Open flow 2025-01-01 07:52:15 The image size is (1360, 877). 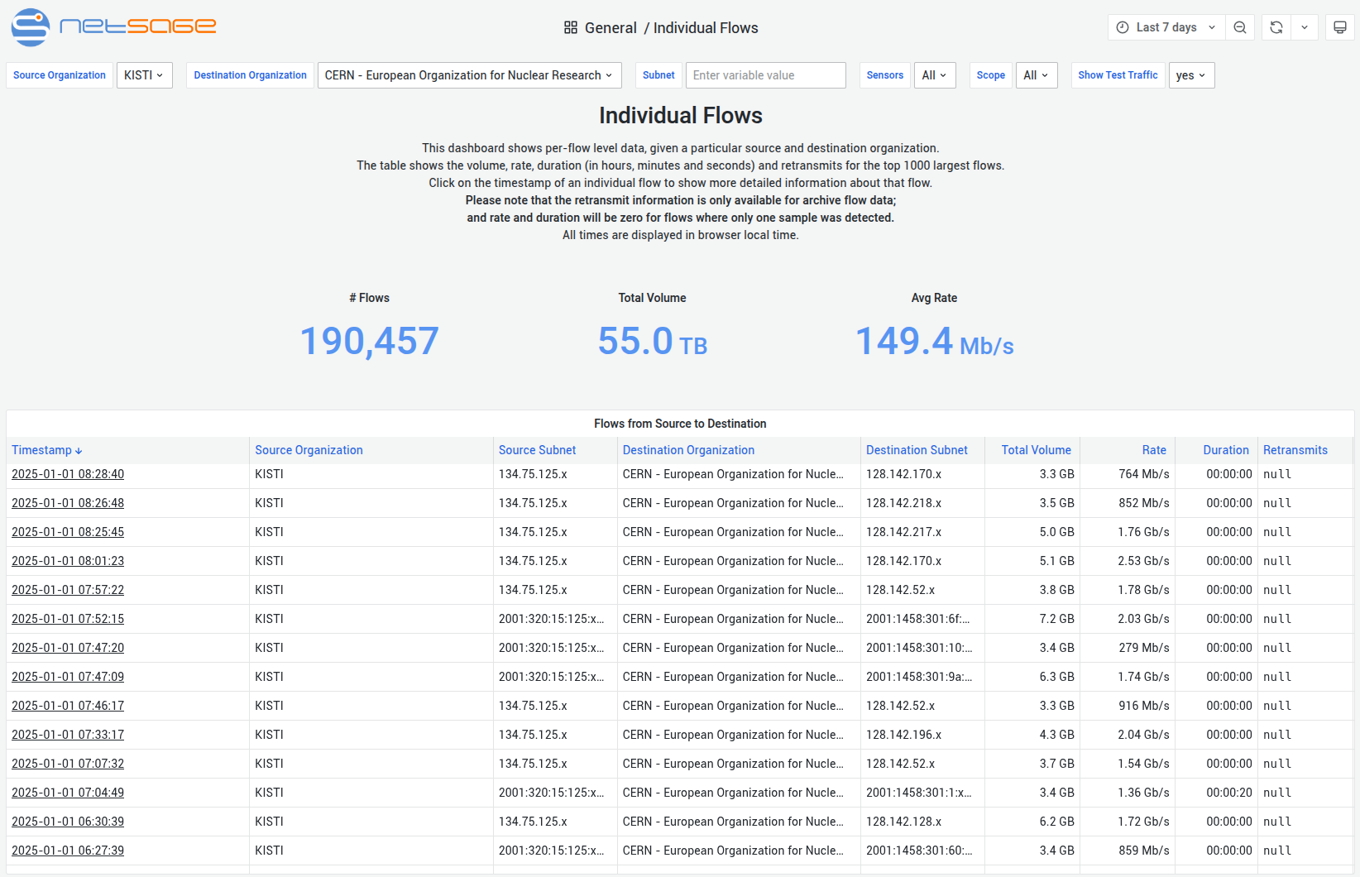point(68,619)
